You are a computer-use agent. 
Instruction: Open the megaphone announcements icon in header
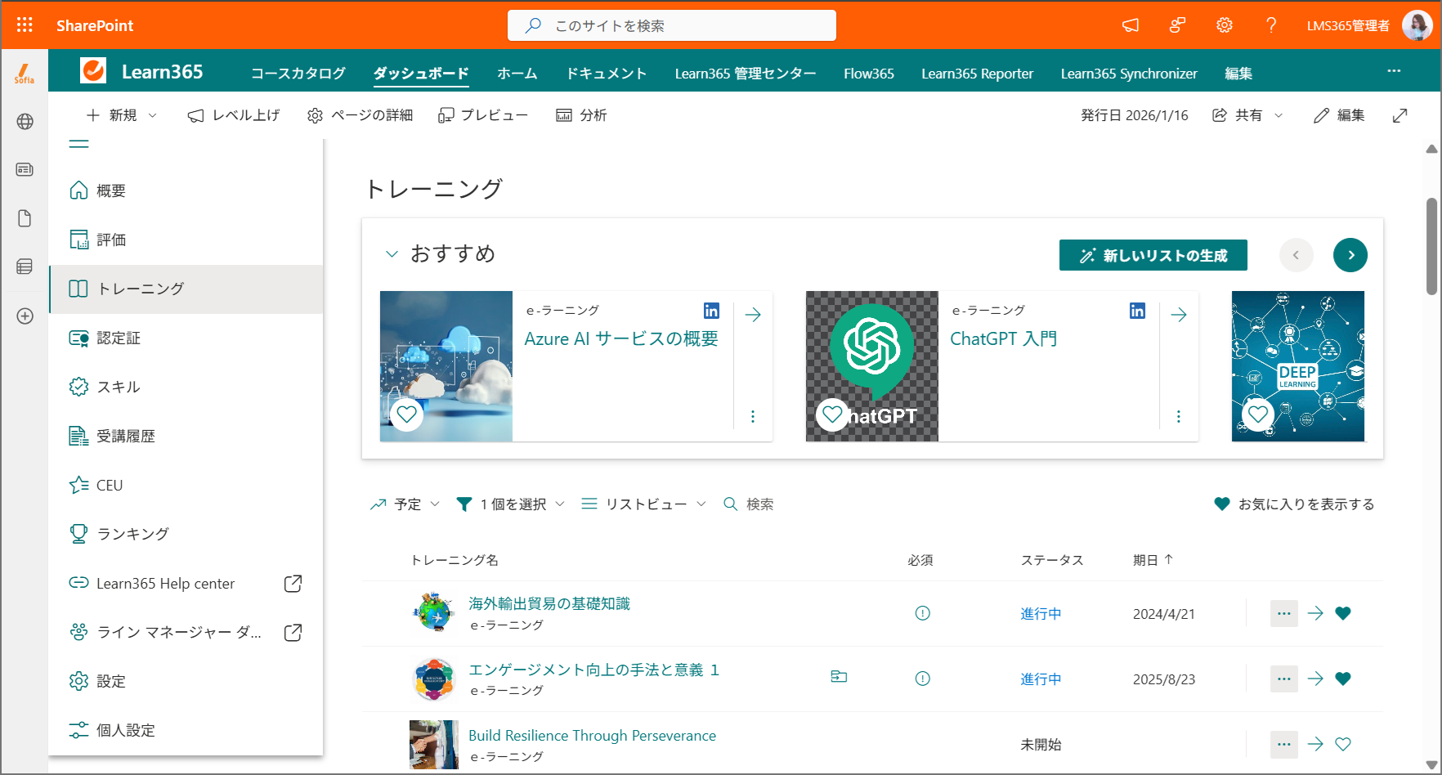(x=1131, y=25)
